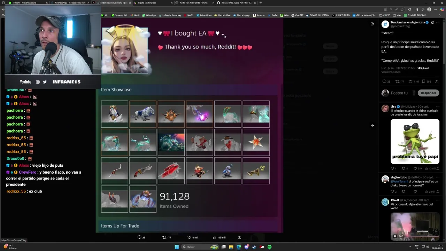
Task: Click the Grok icon beside the tweet author
Action: pyautogui.click(x=432, y=22)
